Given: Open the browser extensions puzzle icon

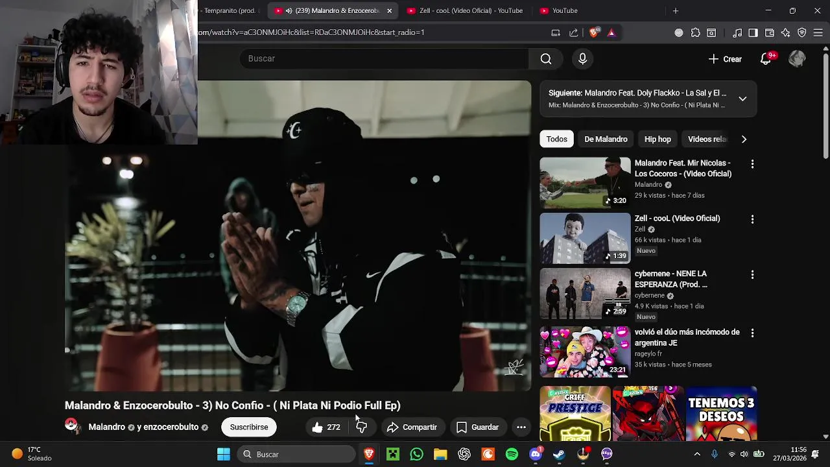Looking at the screenshot, I should click(696, 32).
